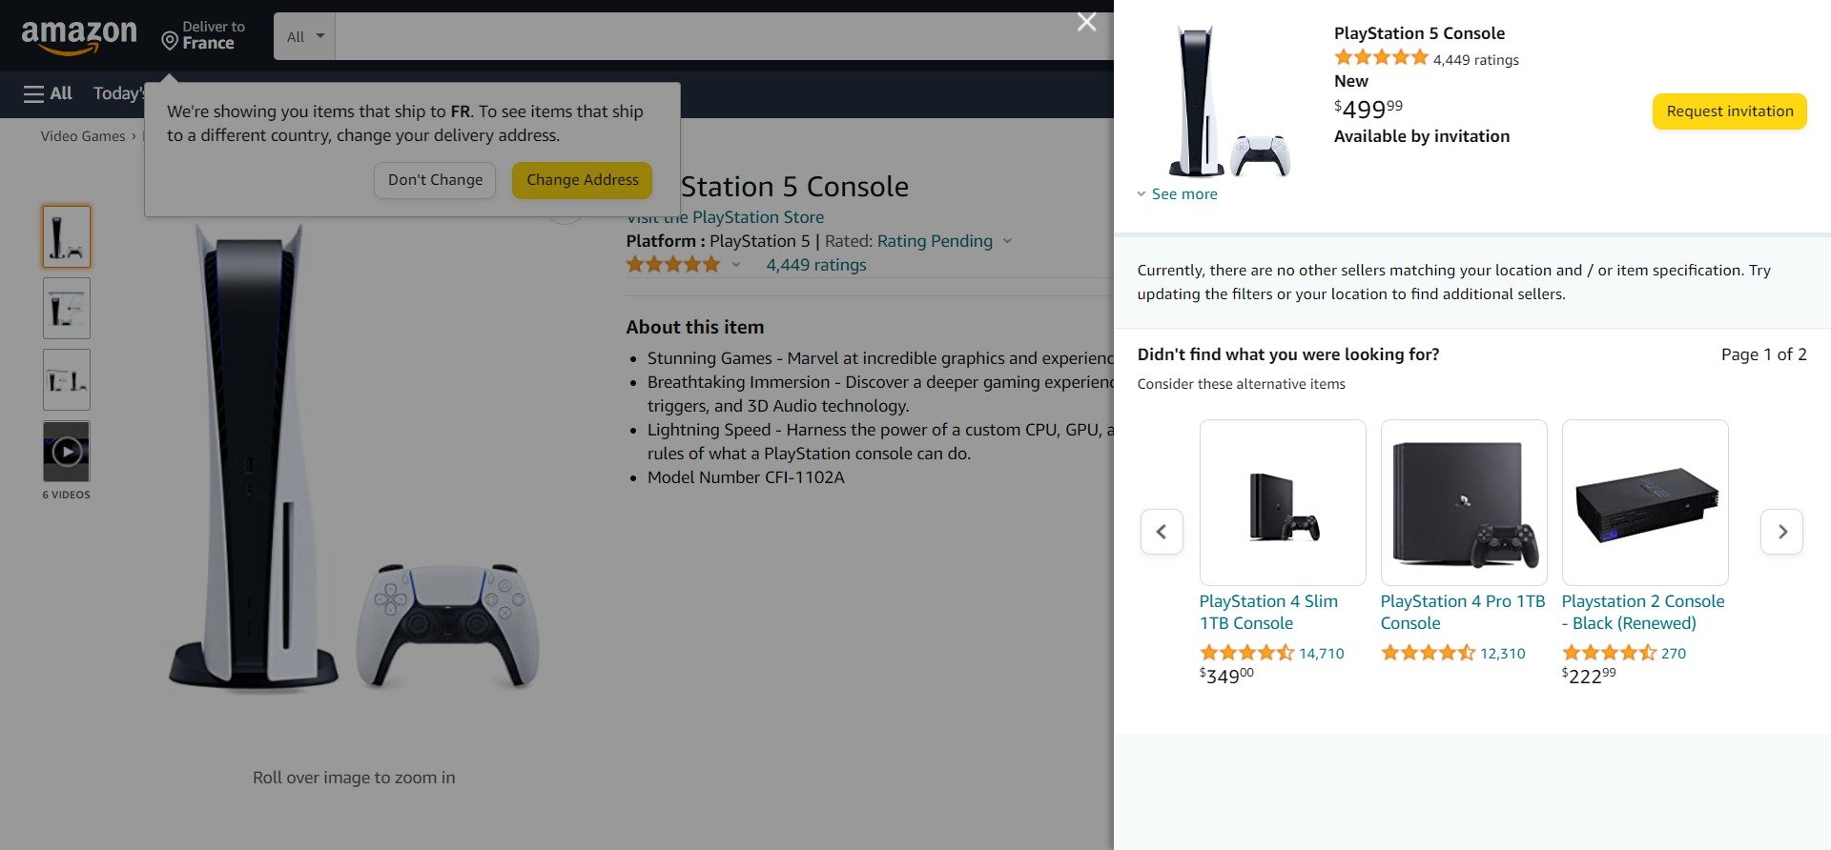Open the Video Games breadcrumb link

point(83,136)
